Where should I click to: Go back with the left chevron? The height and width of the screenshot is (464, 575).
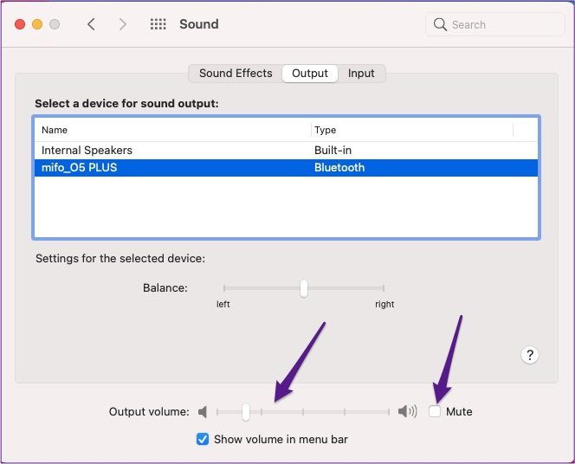[91, 24]
